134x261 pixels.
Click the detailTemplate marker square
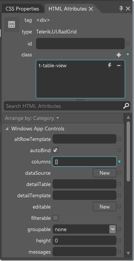click(119, 195)
